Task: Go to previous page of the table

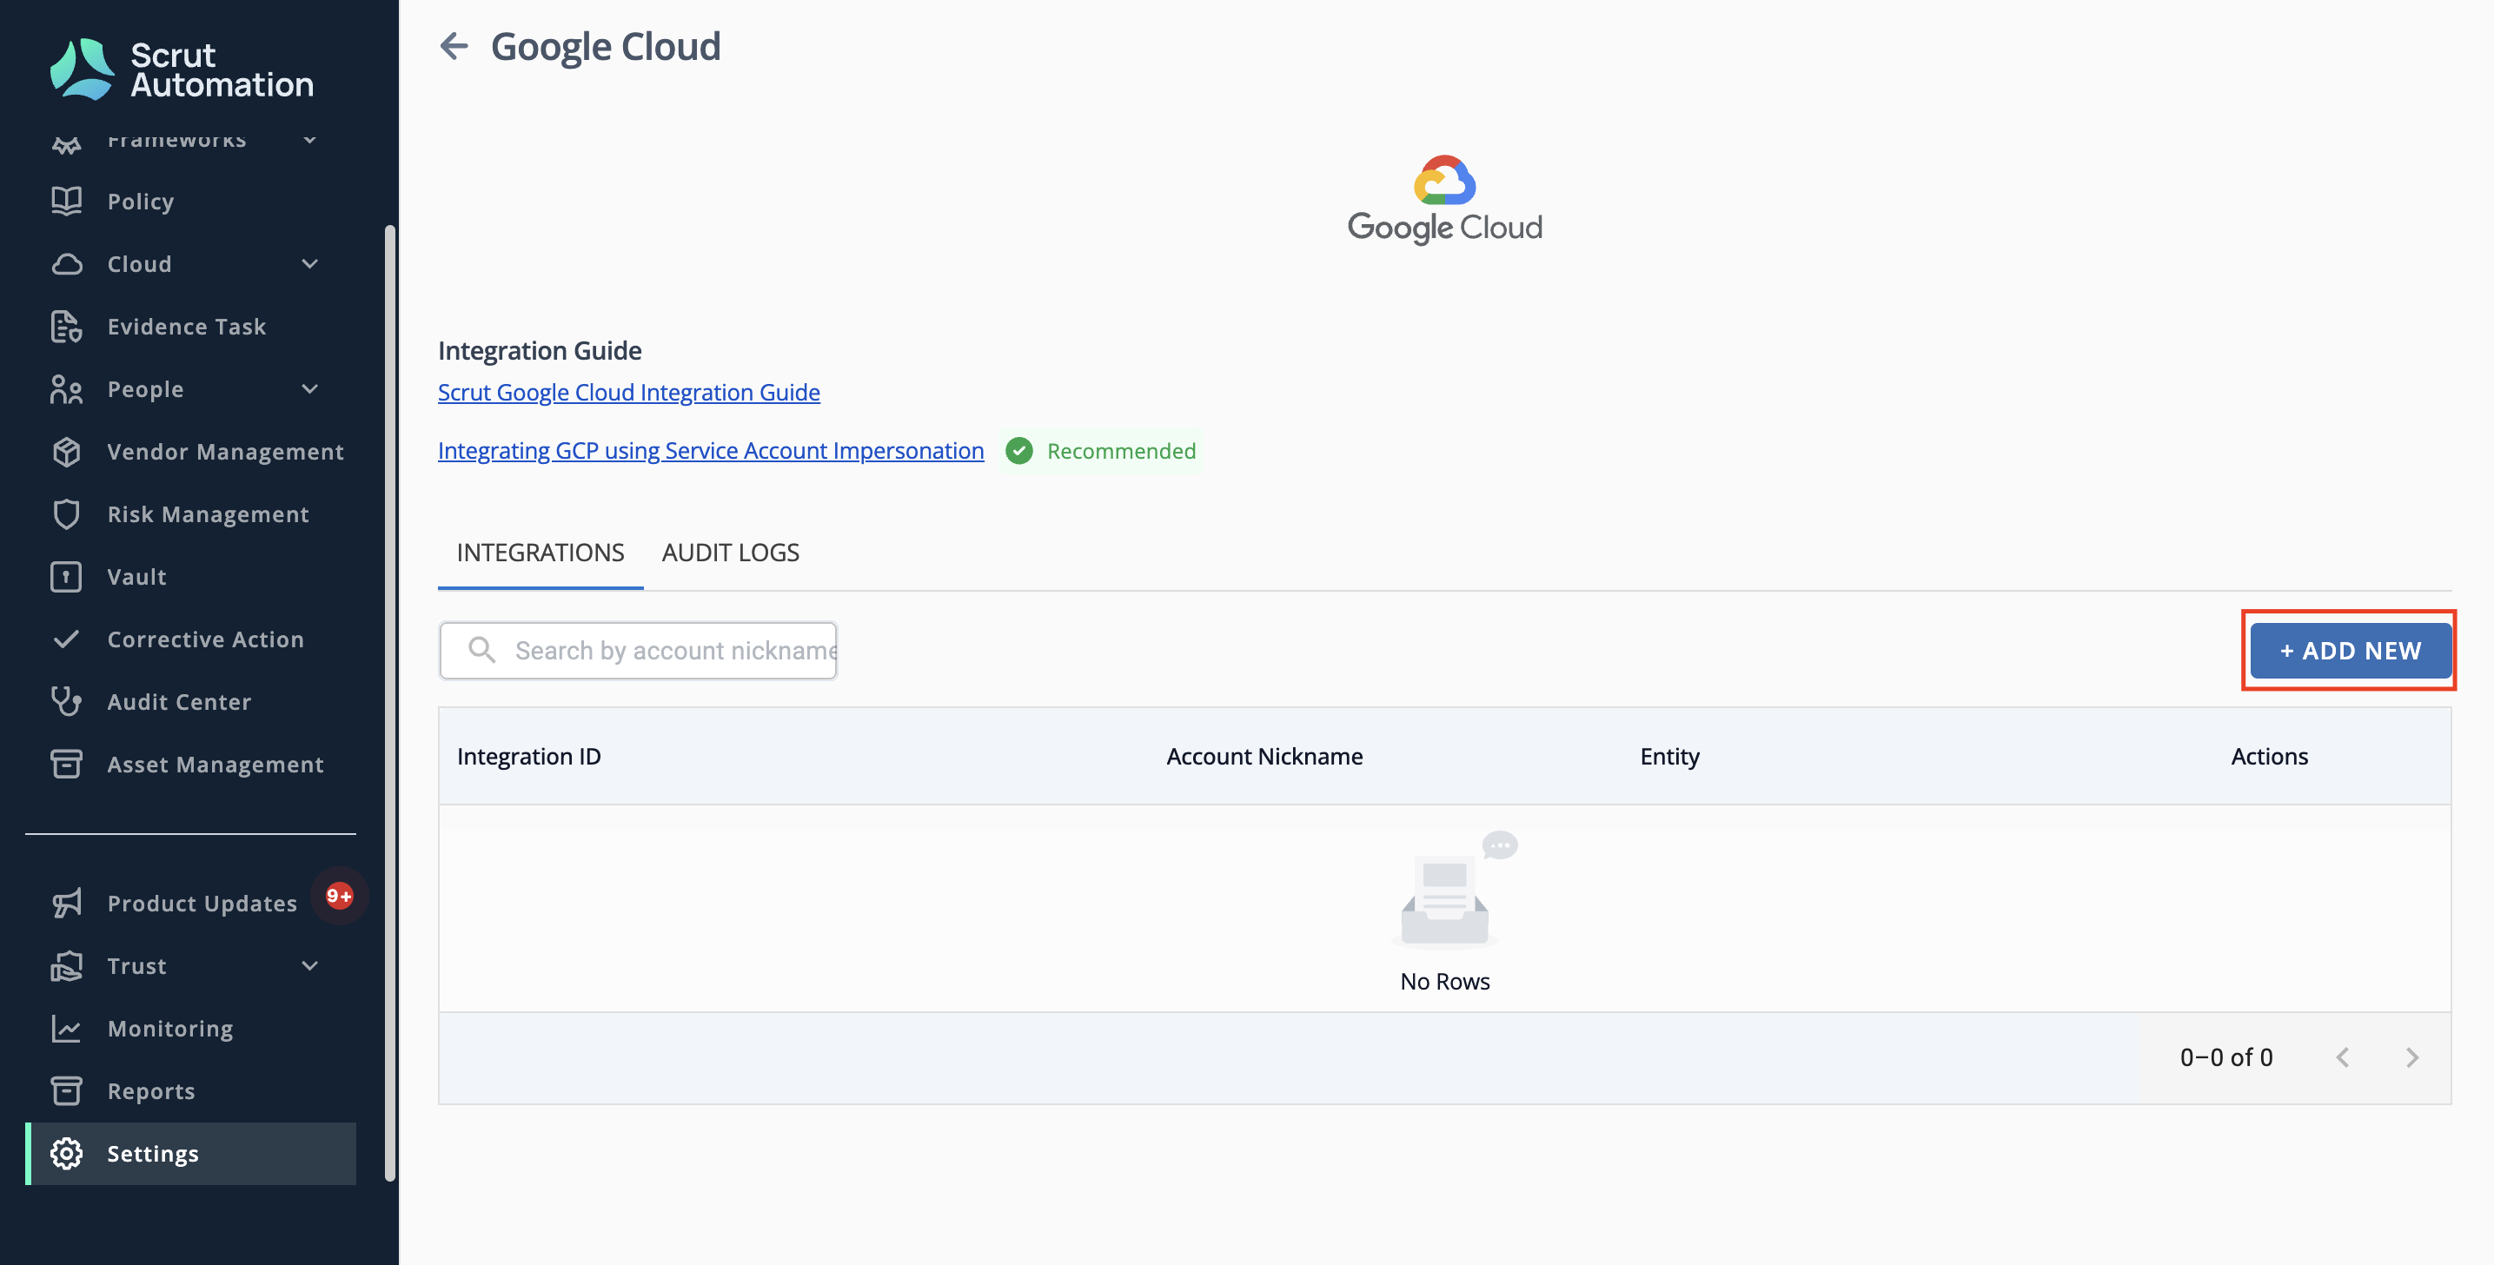Action: click(2342, 1058)
